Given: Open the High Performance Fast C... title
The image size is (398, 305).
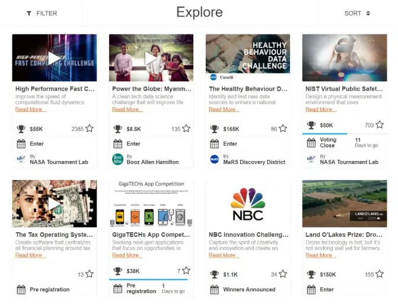Looking at the screenshot, I should [55, 89].
